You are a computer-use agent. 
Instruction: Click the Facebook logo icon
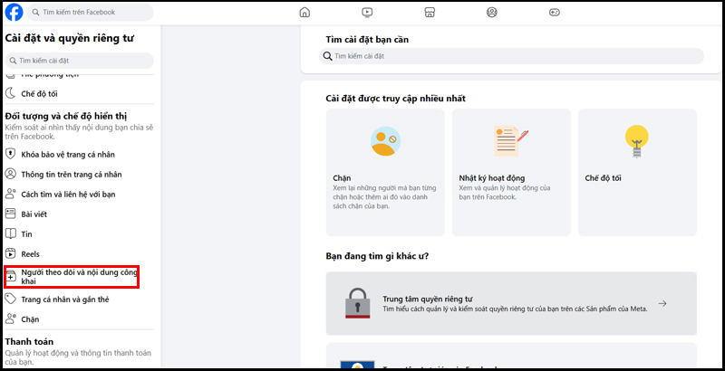pyautogui.click(x=14, y=13)
